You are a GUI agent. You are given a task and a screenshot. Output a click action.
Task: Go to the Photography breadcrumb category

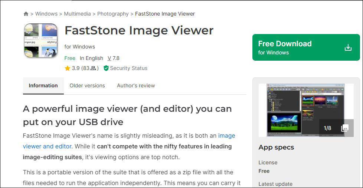[113, 14]
